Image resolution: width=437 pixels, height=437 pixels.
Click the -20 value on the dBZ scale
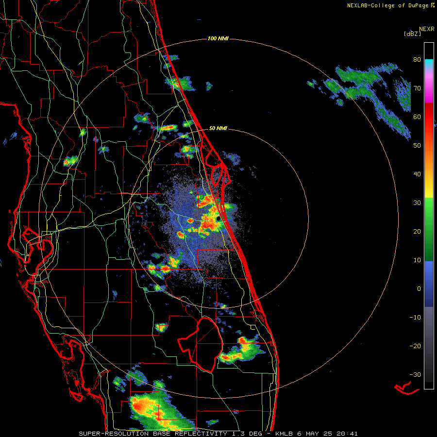415,346
